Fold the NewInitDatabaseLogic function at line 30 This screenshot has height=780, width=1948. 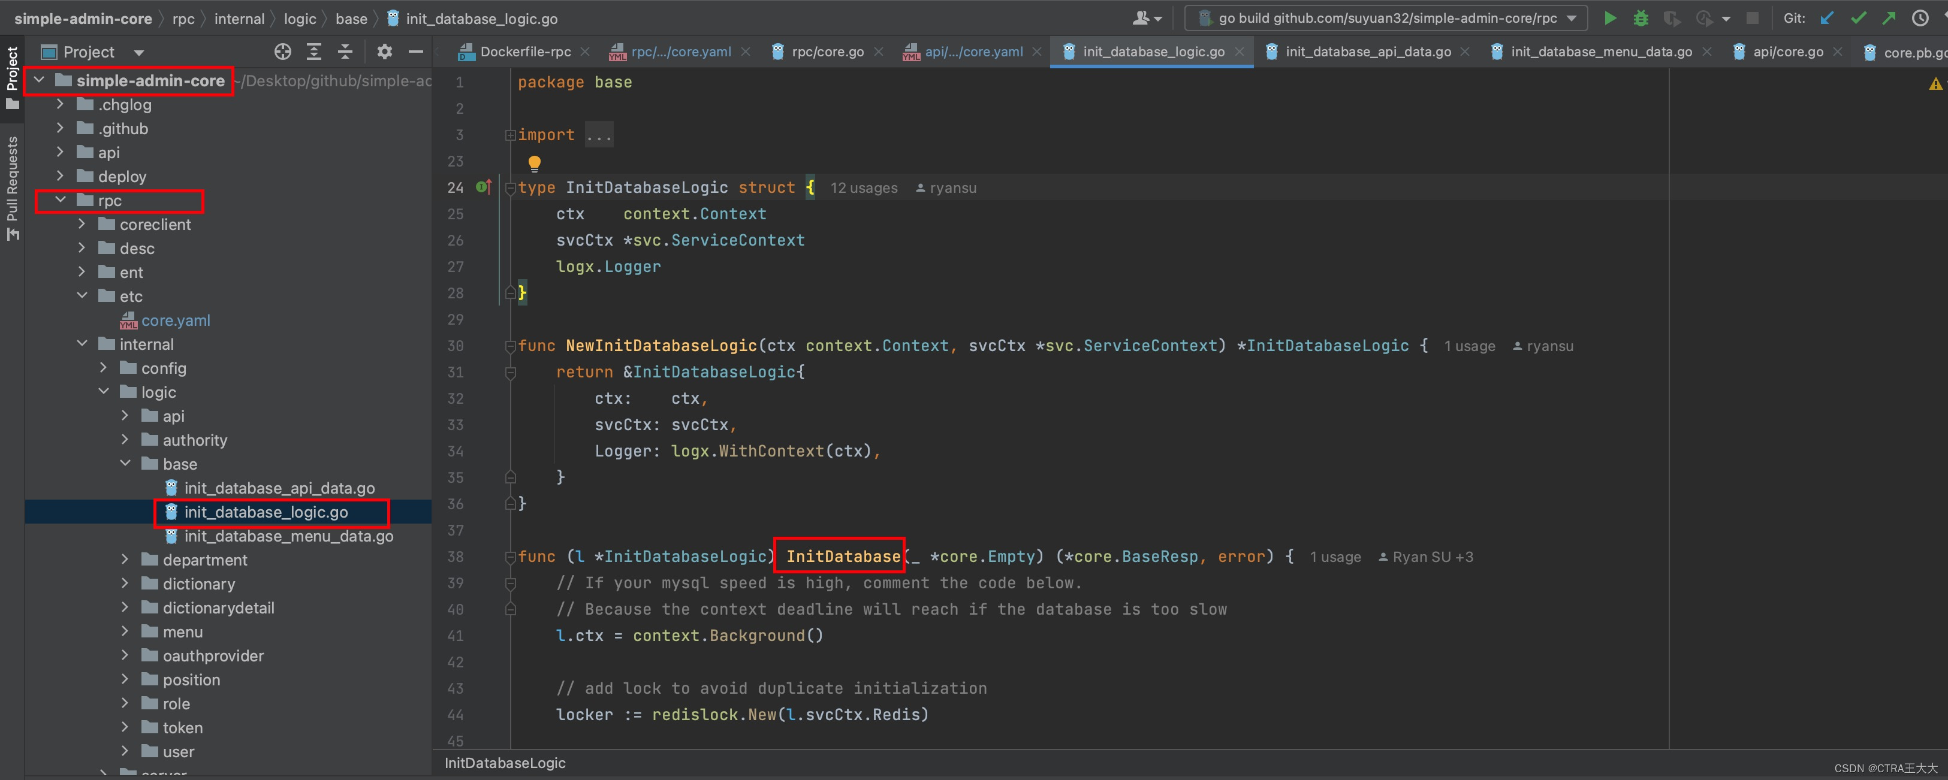pyautogui.click(x=511, y=346)
